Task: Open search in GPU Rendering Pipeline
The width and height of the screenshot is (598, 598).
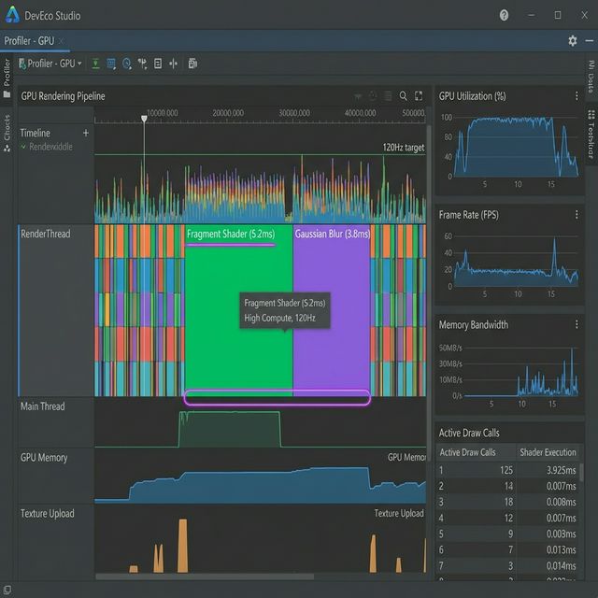Action: 403,95
